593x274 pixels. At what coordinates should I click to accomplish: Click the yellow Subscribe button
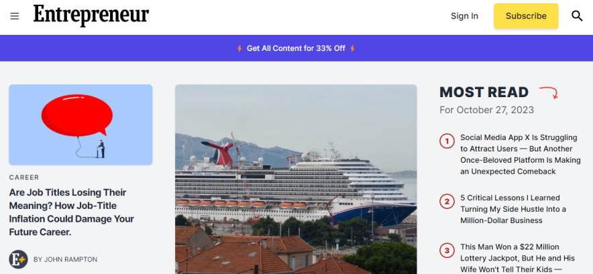(526, 16)
